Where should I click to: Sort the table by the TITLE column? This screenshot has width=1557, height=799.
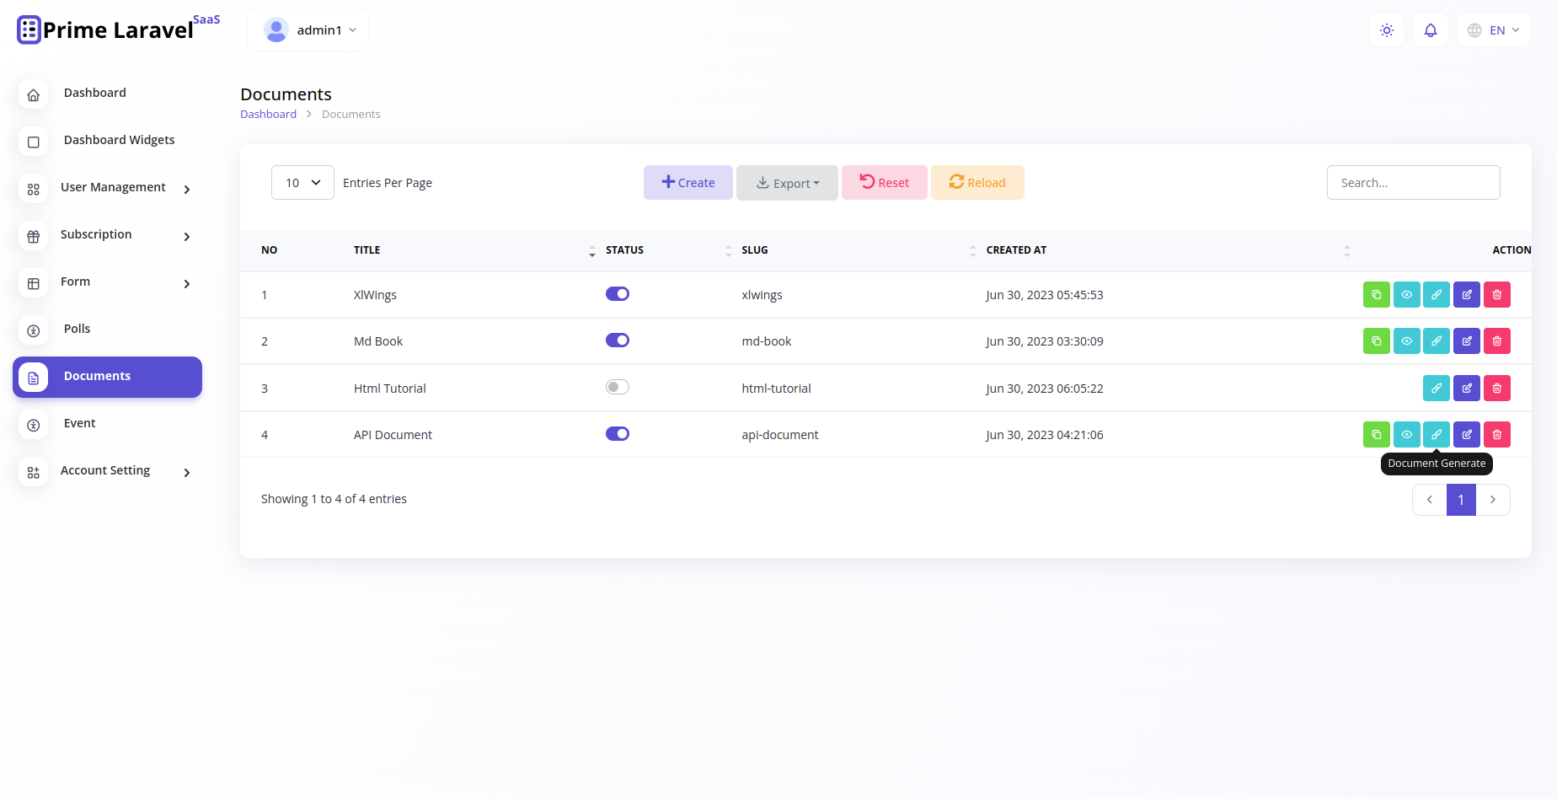coord(592,250)
